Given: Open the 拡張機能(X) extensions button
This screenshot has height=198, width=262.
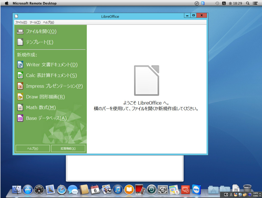Looking at the screenshot, I should (68, 148).
